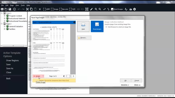175x98 pixels.
Task: Click the New template toolbar icon
Action: [x=2, y=9]
